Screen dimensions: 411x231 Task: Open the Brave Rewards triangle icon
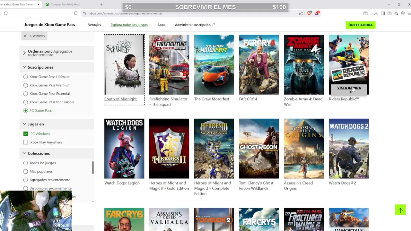coord(317,13)
